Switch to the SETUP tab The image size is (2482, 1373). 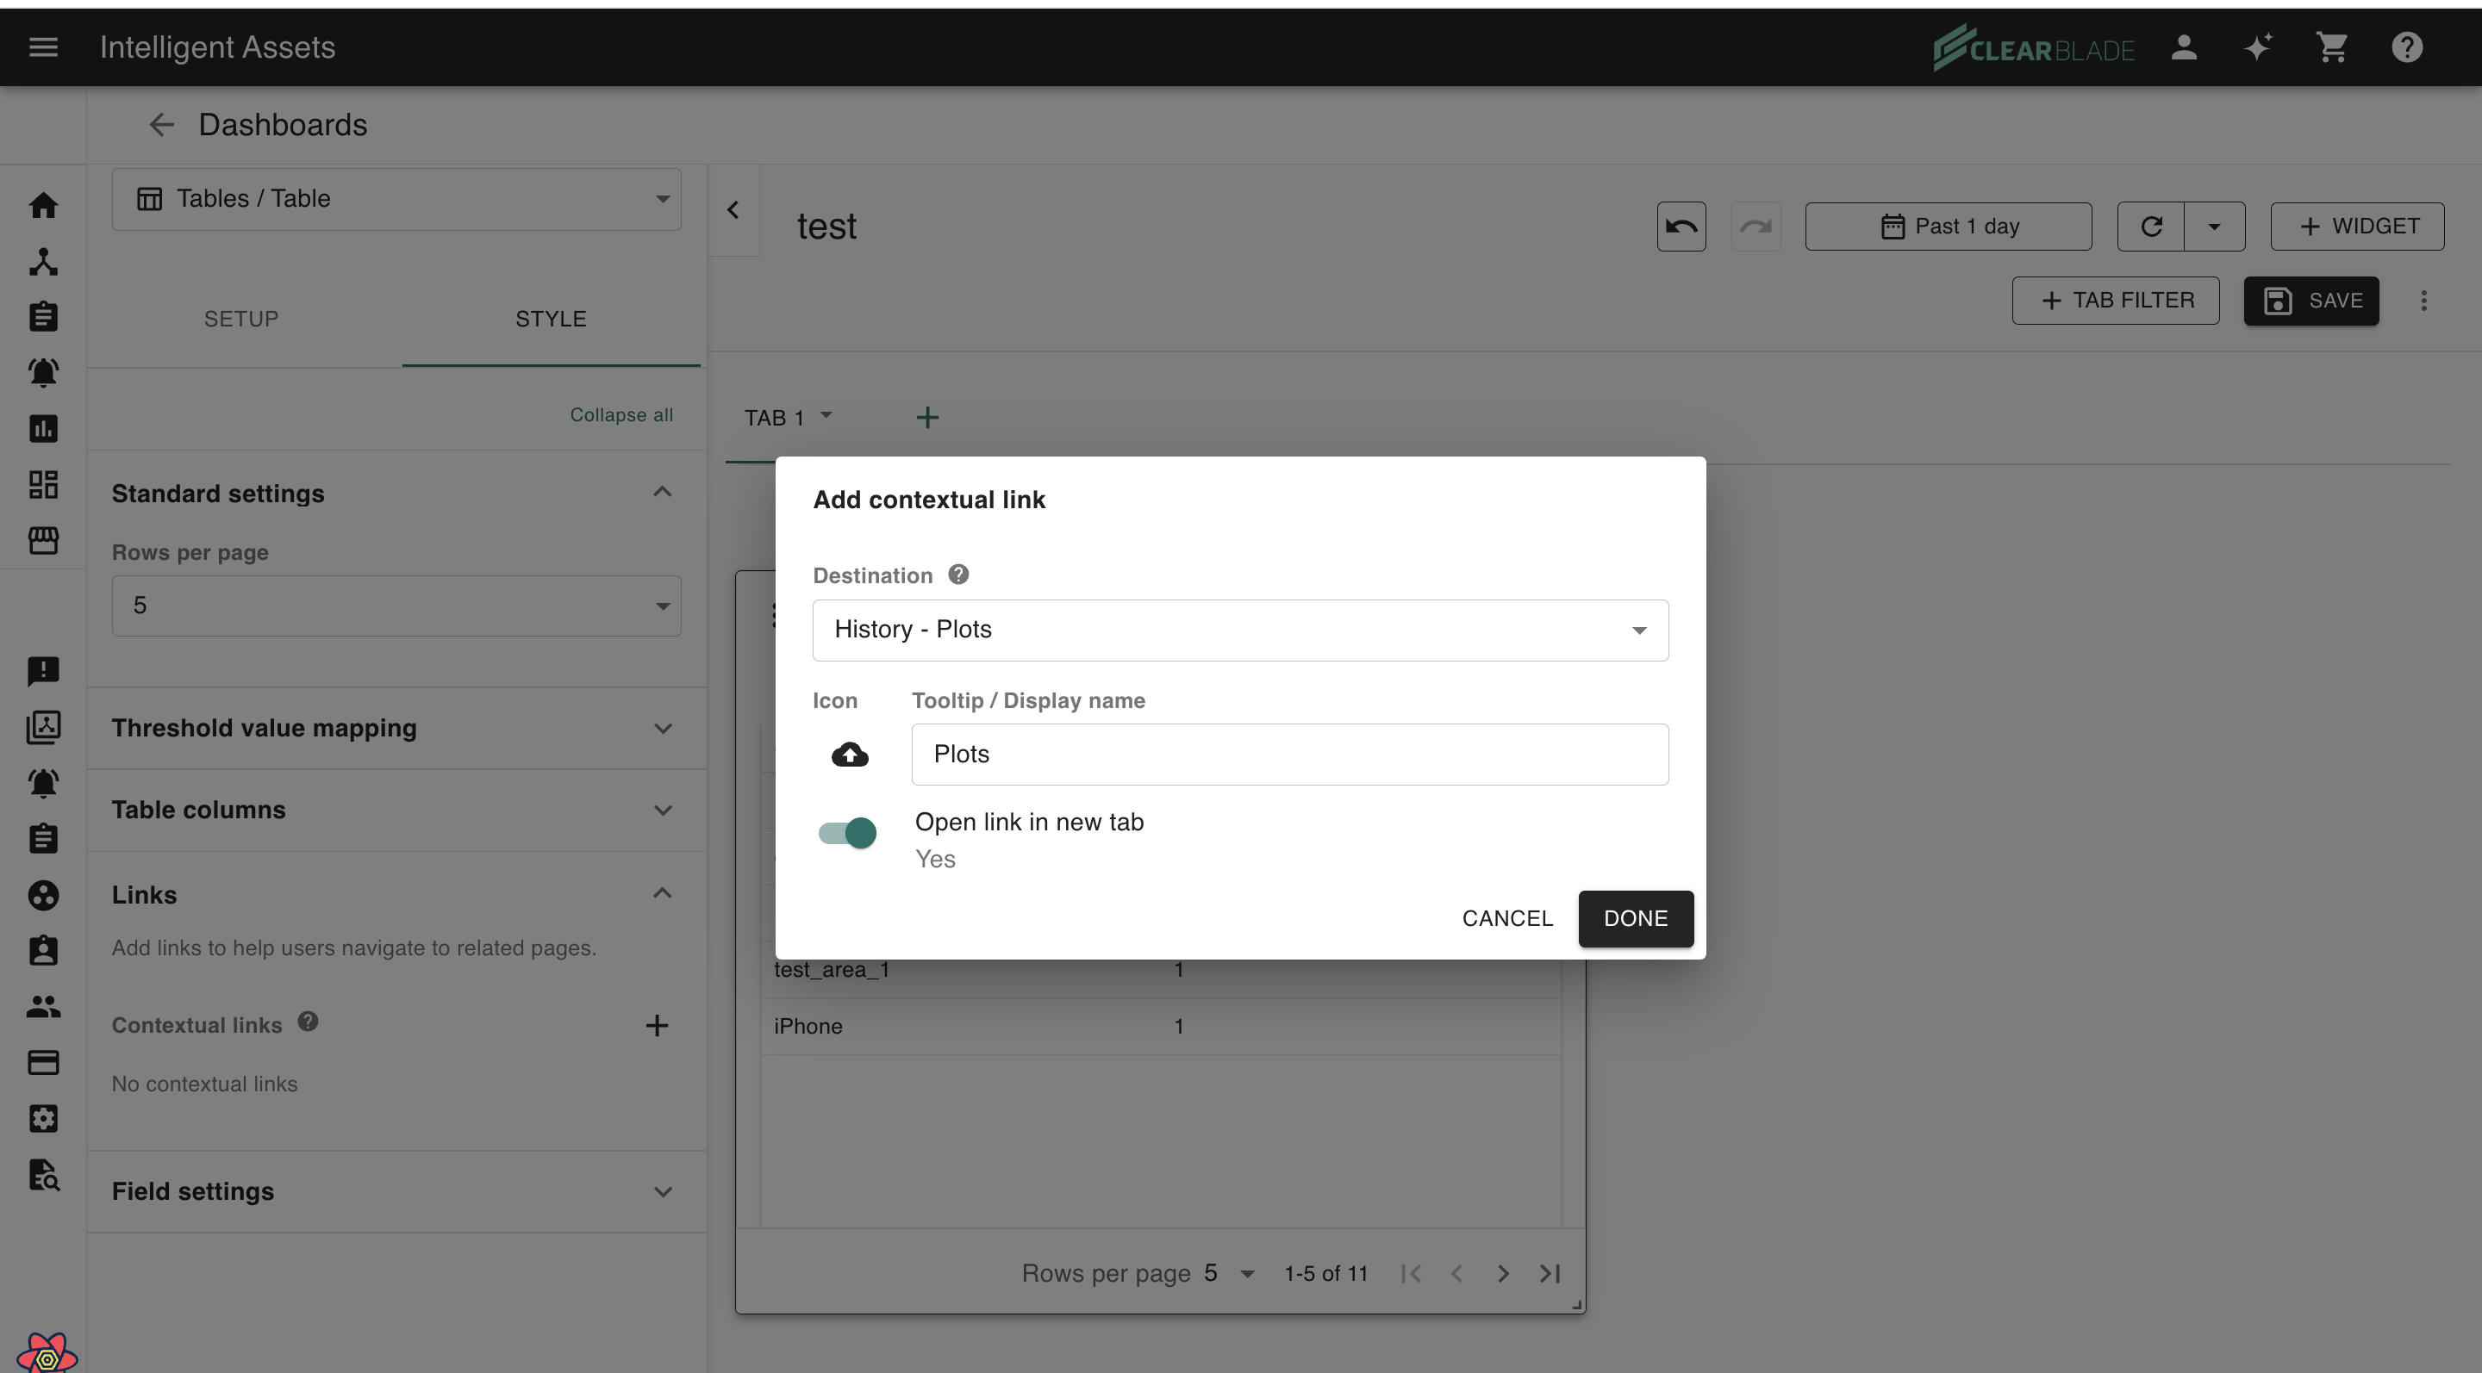(241, 319)
